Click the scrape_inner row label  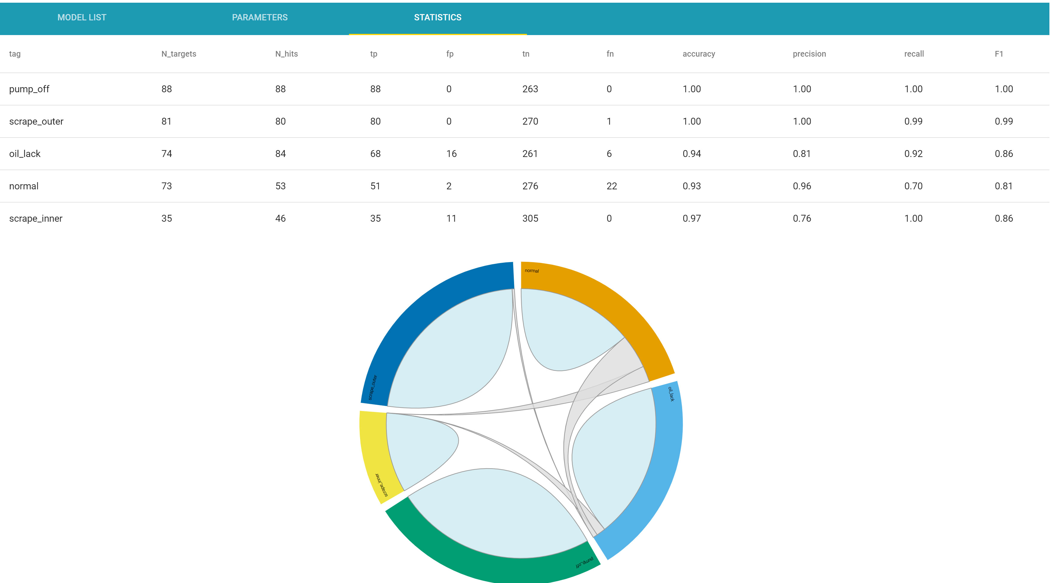[x=36, y=218]
